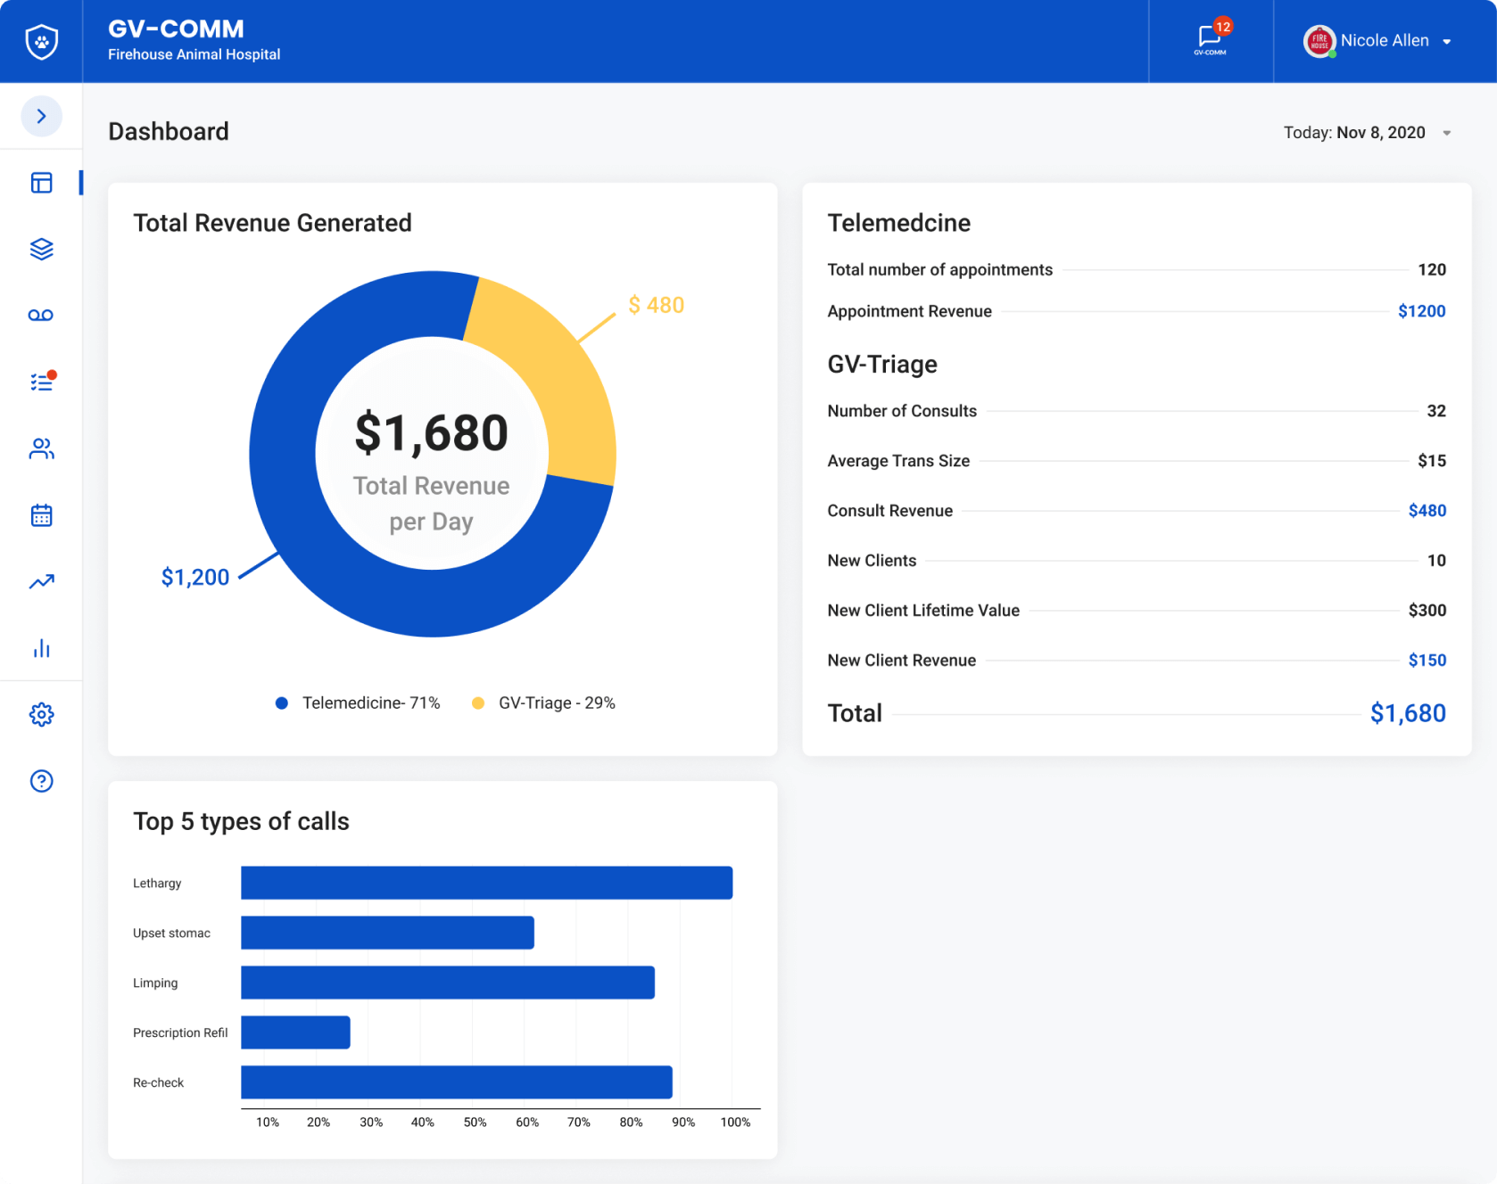Viewport: 1497px width, 1184px height.
Task: Open the calendar icon in sidebar
Action: click(x=41, y=515)
